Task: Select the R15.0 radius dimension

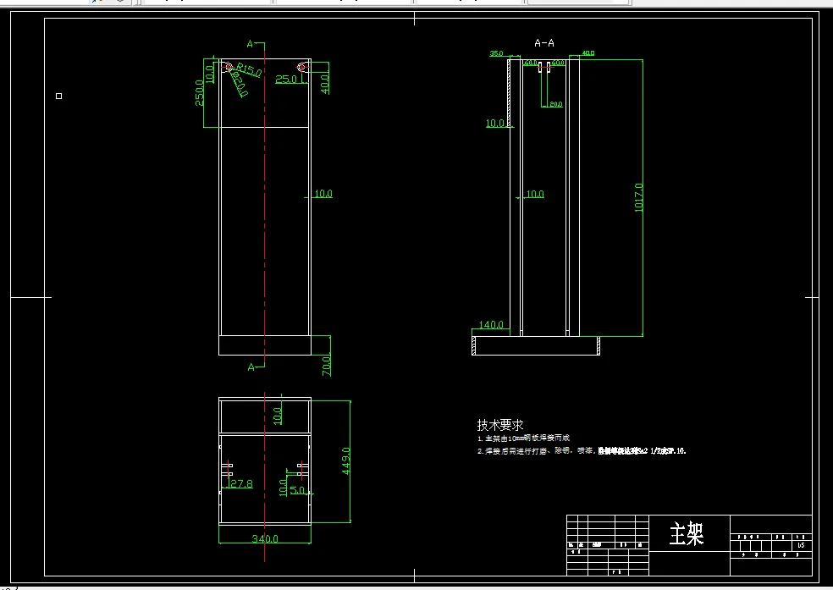Action: [249, 69]
